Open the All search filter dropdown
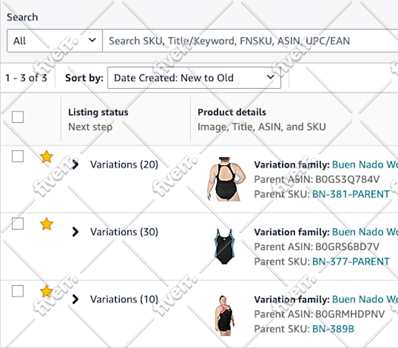 55,41
